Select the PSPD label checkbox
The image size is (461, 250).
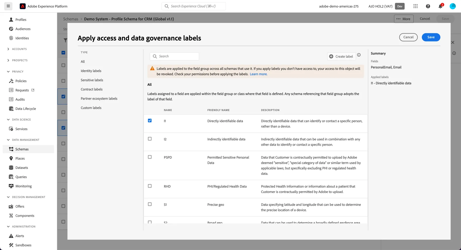click(150, 157)
